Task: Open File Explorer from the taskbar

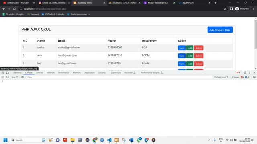Action: click(72, 140)
